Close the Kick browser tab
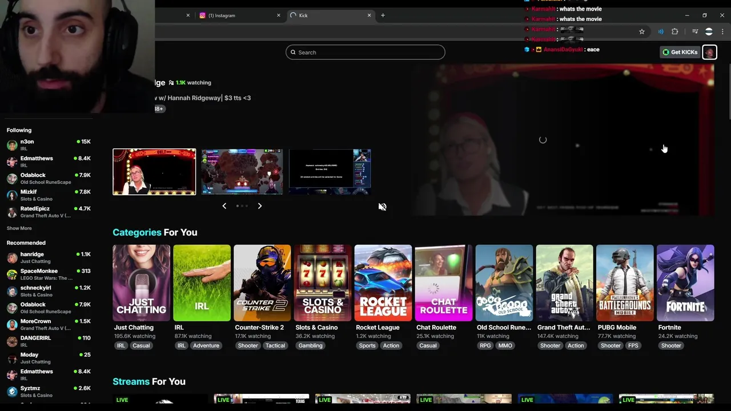Screen dimensions: 731x411 (x=369, y=15)
